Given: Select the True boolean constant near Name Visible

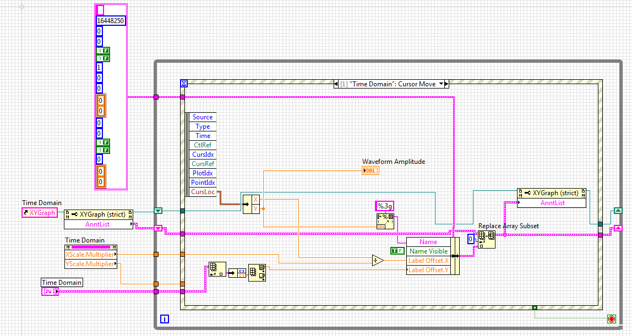Looking at the screenshot, I should click(397, 251).
